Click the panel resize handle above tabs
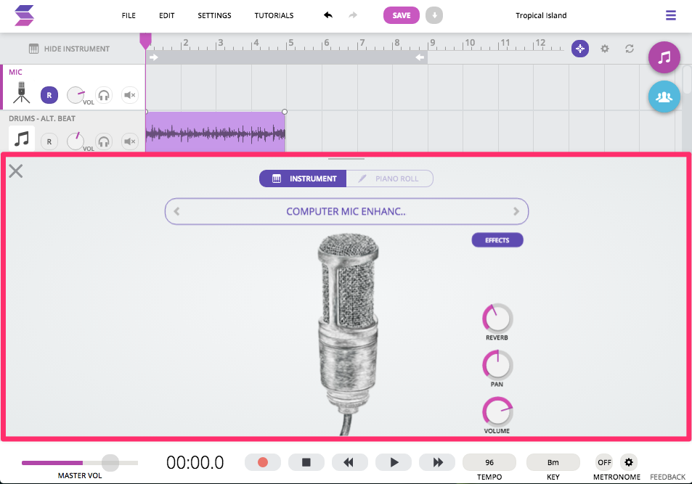 click(x=346, y=159)
